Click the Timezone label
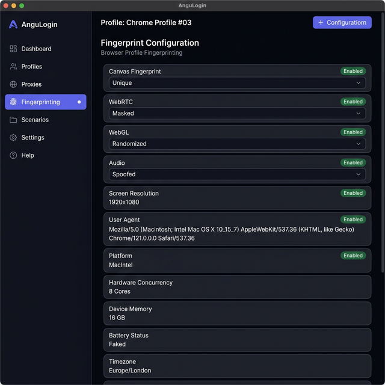Screen dimensions: 385x385 tap(122, 362)
